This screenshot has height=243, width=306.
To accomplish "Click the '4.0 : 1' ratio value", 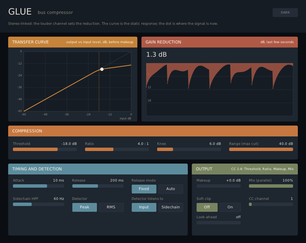I will tap(143, 144).
